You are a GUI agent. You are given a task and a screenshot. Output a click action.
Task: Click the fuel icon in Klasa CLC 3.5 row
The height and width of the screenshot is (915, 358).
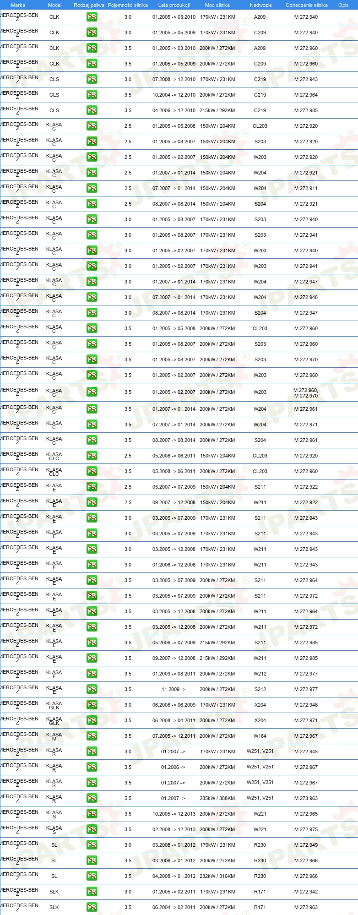click(x=92, y=471)
